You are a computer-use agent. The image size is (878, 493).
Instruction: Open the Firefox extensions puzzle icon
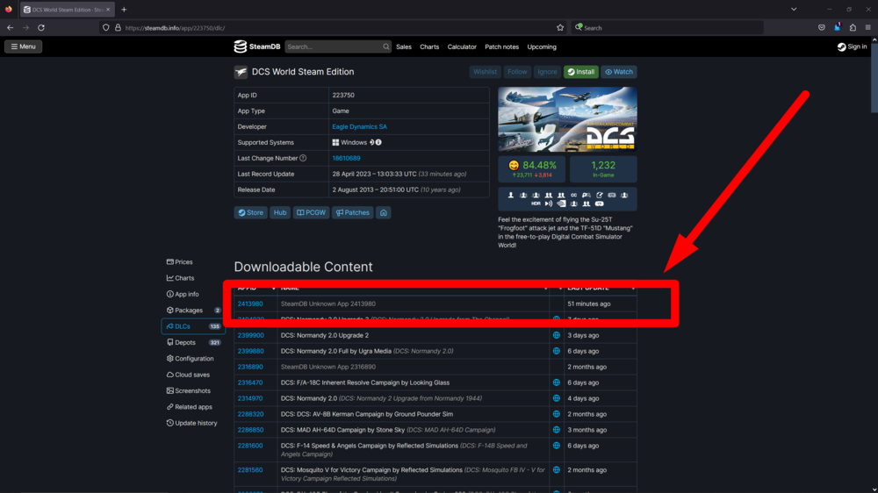coord(853,27)
